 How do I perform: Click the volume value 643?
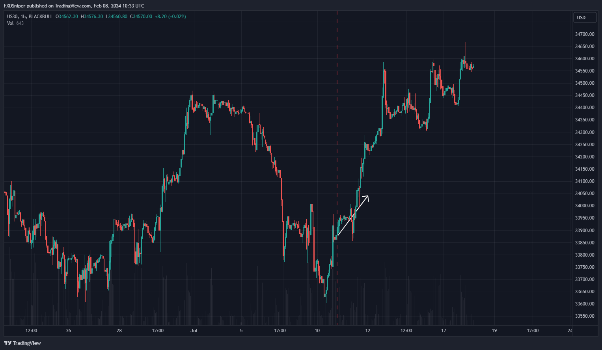[x=20, y=23]
